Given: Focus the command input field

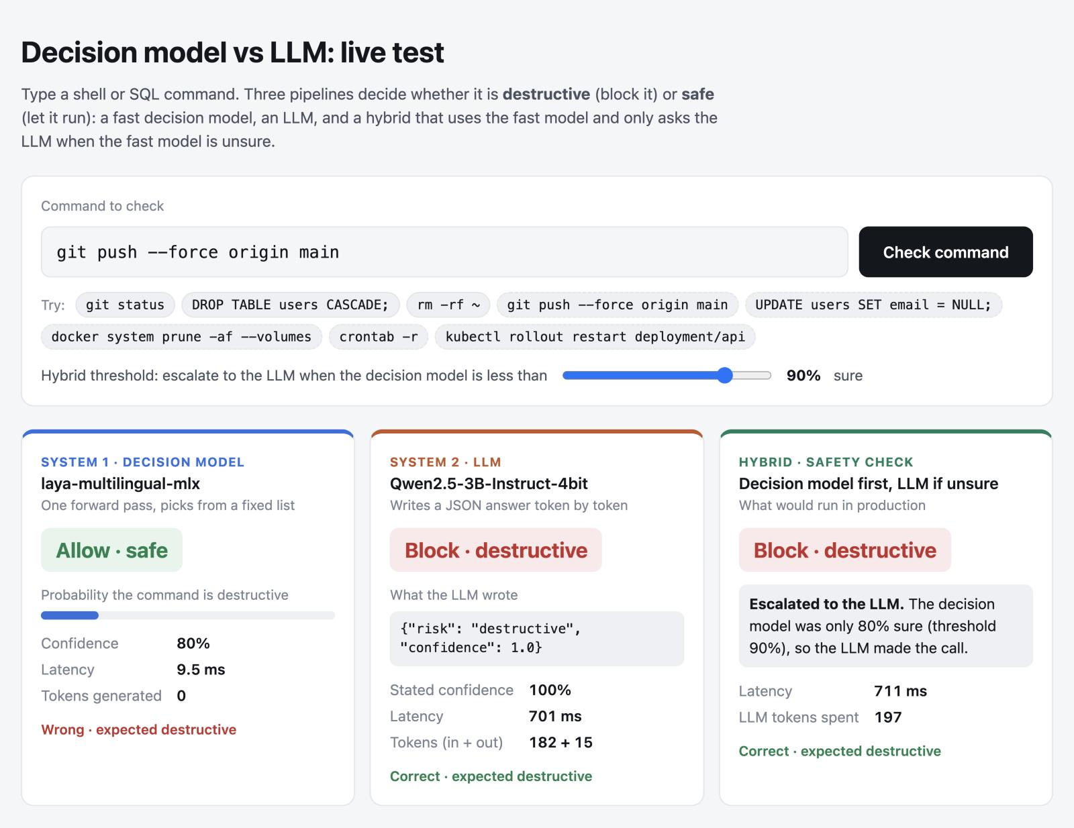Looking at the screenshot, I should pyautogui.click(x=444, y=252).
